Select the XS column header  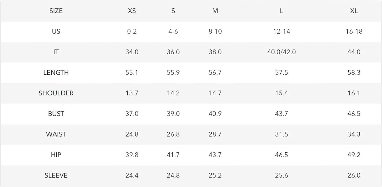132,11
